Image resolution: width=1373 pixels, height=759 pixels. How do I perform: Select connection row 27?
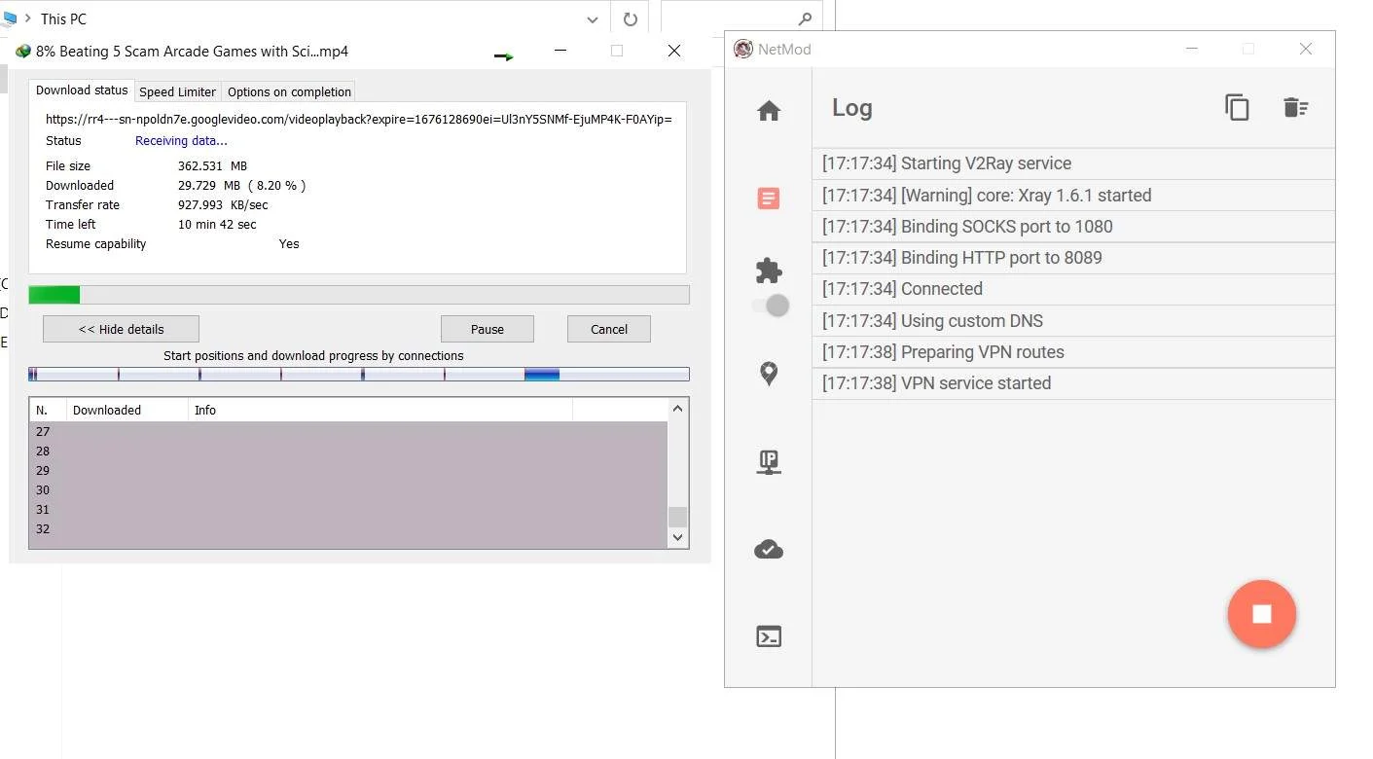(348, 431)
